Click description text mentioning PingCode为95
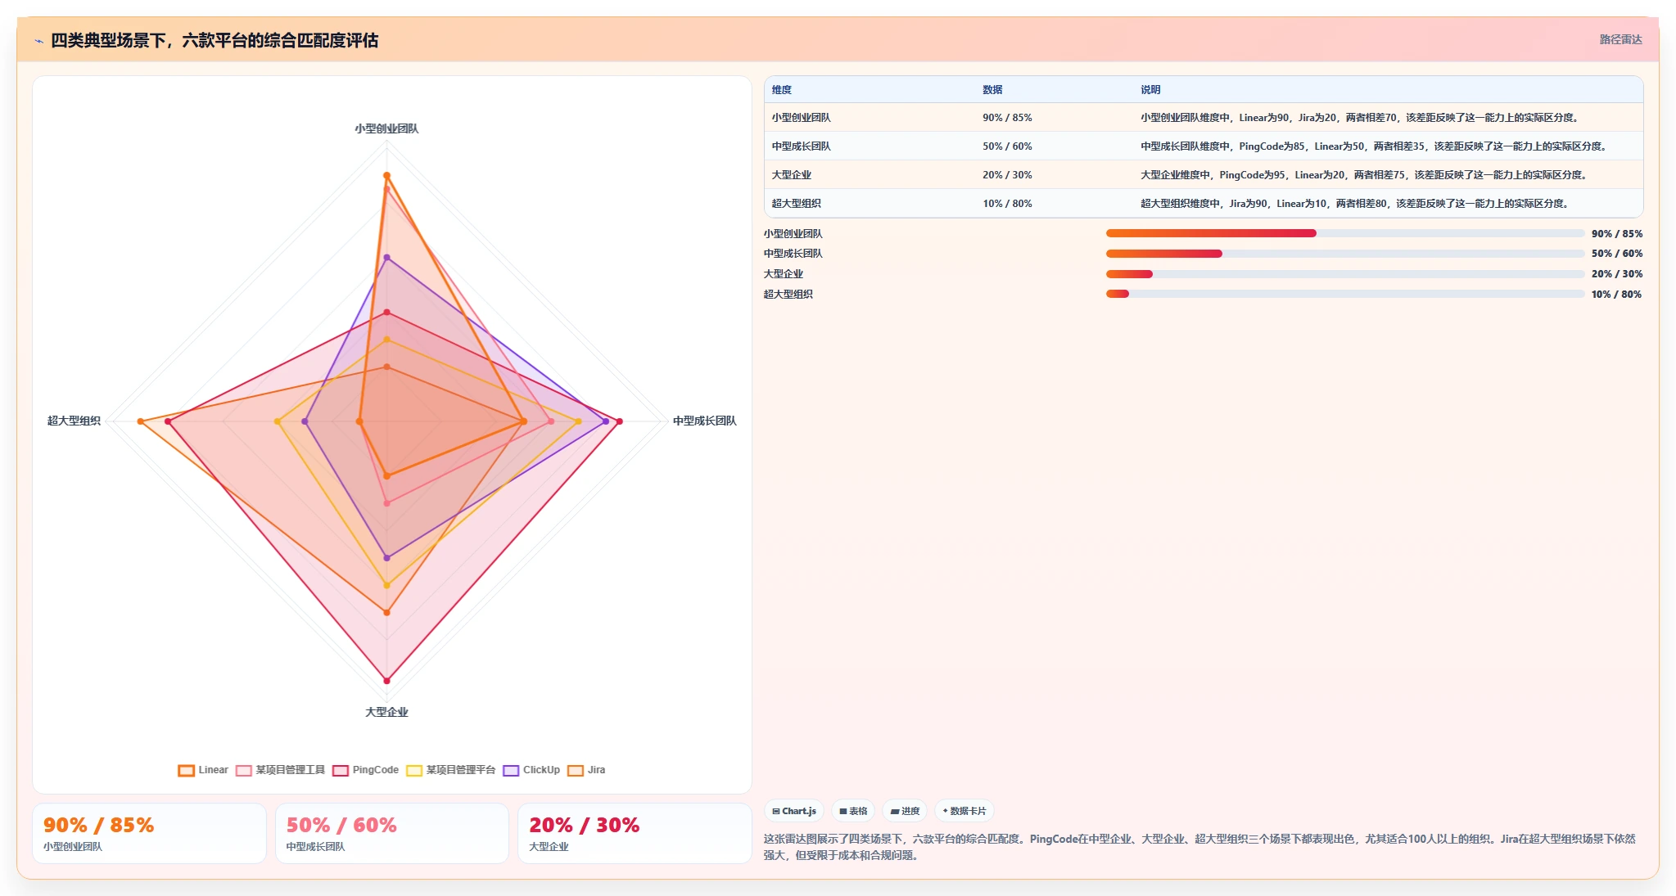This screenshot has width=1676, height=896. click(x=1365, y=175)
